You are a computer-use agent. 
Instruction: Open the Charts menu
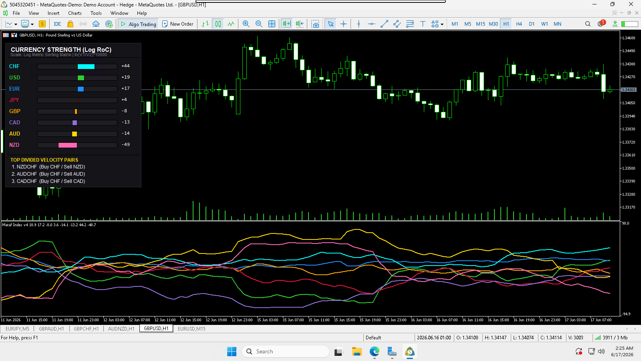pos(75,13)
